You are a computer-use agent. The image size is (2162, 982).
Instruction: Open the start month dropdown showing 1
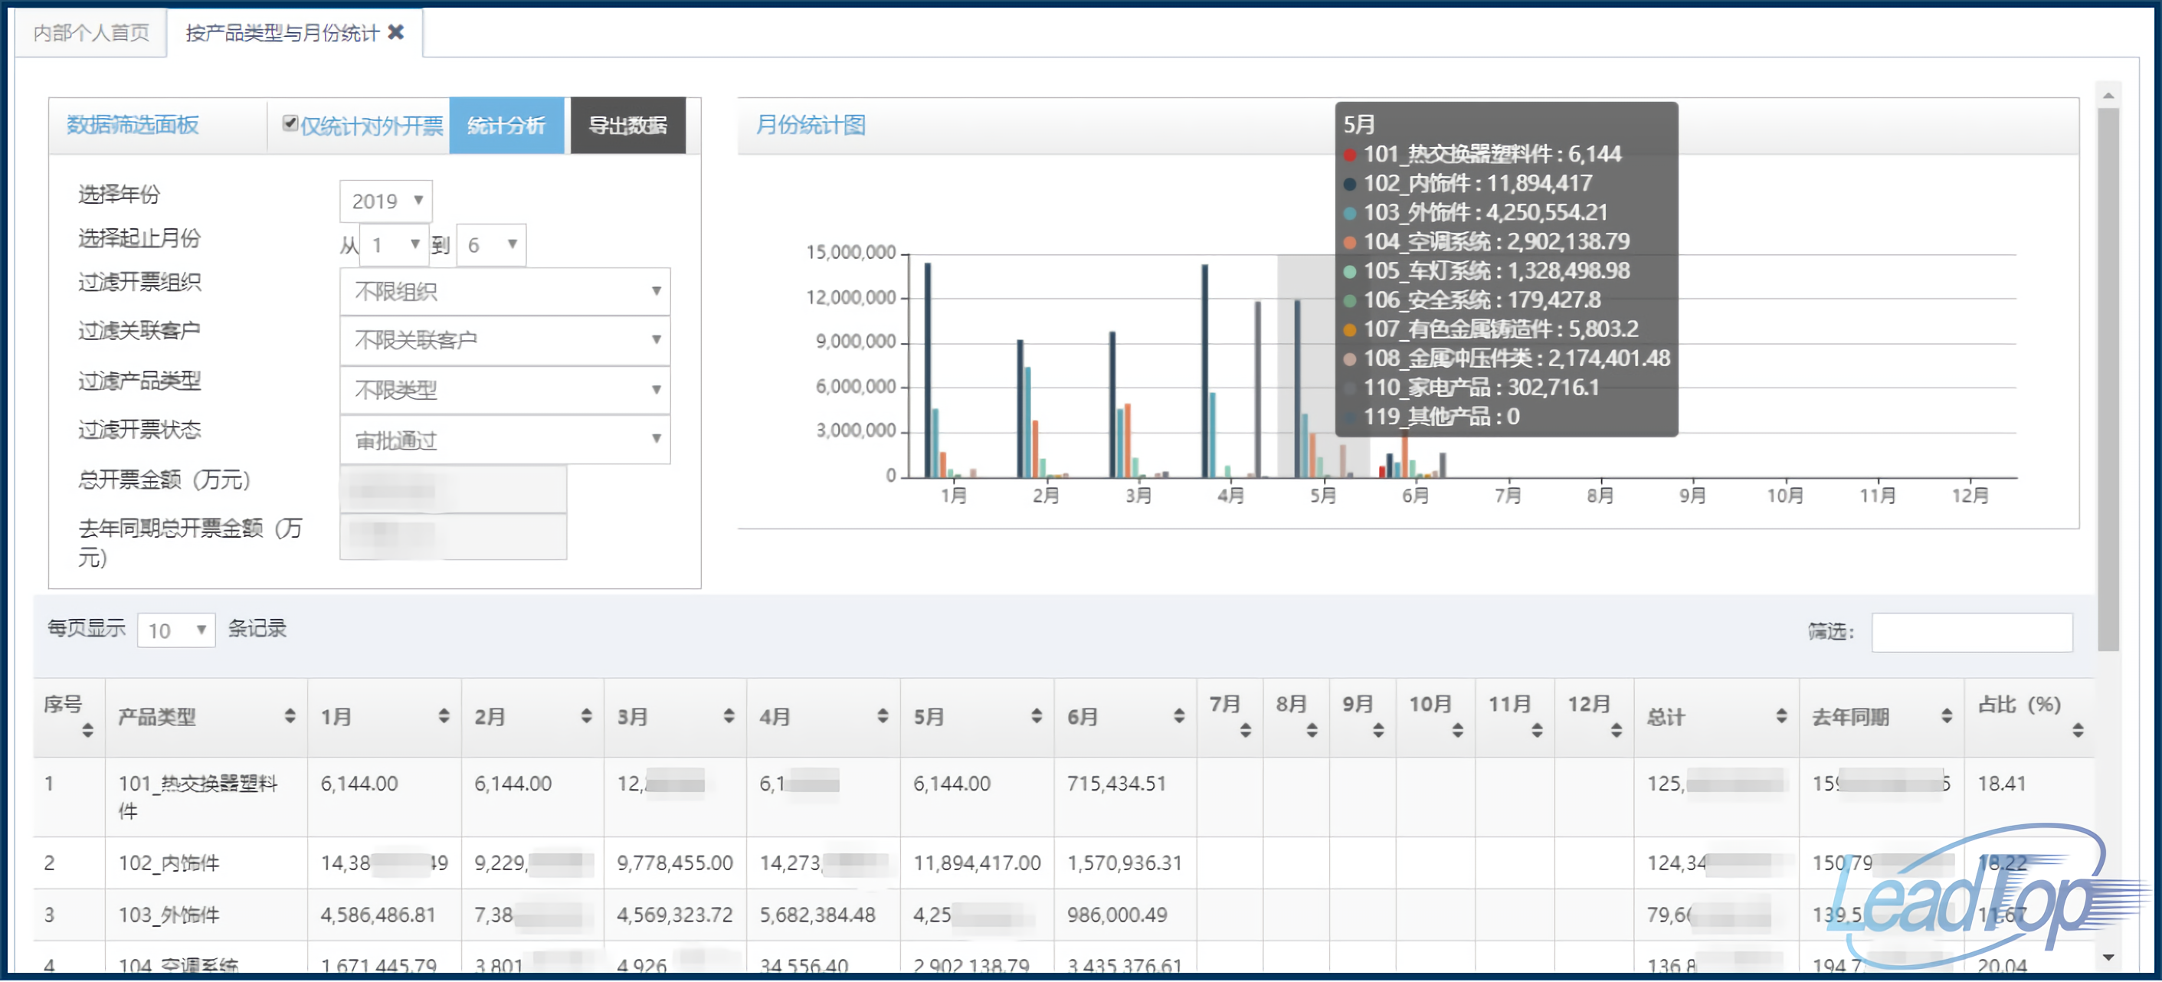[395, 245]
